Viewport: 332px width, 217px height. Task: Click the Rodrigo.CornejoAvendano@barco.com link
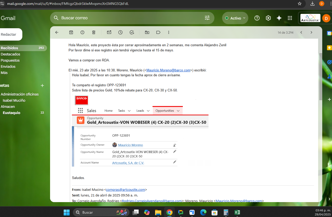tap(152, 201)
